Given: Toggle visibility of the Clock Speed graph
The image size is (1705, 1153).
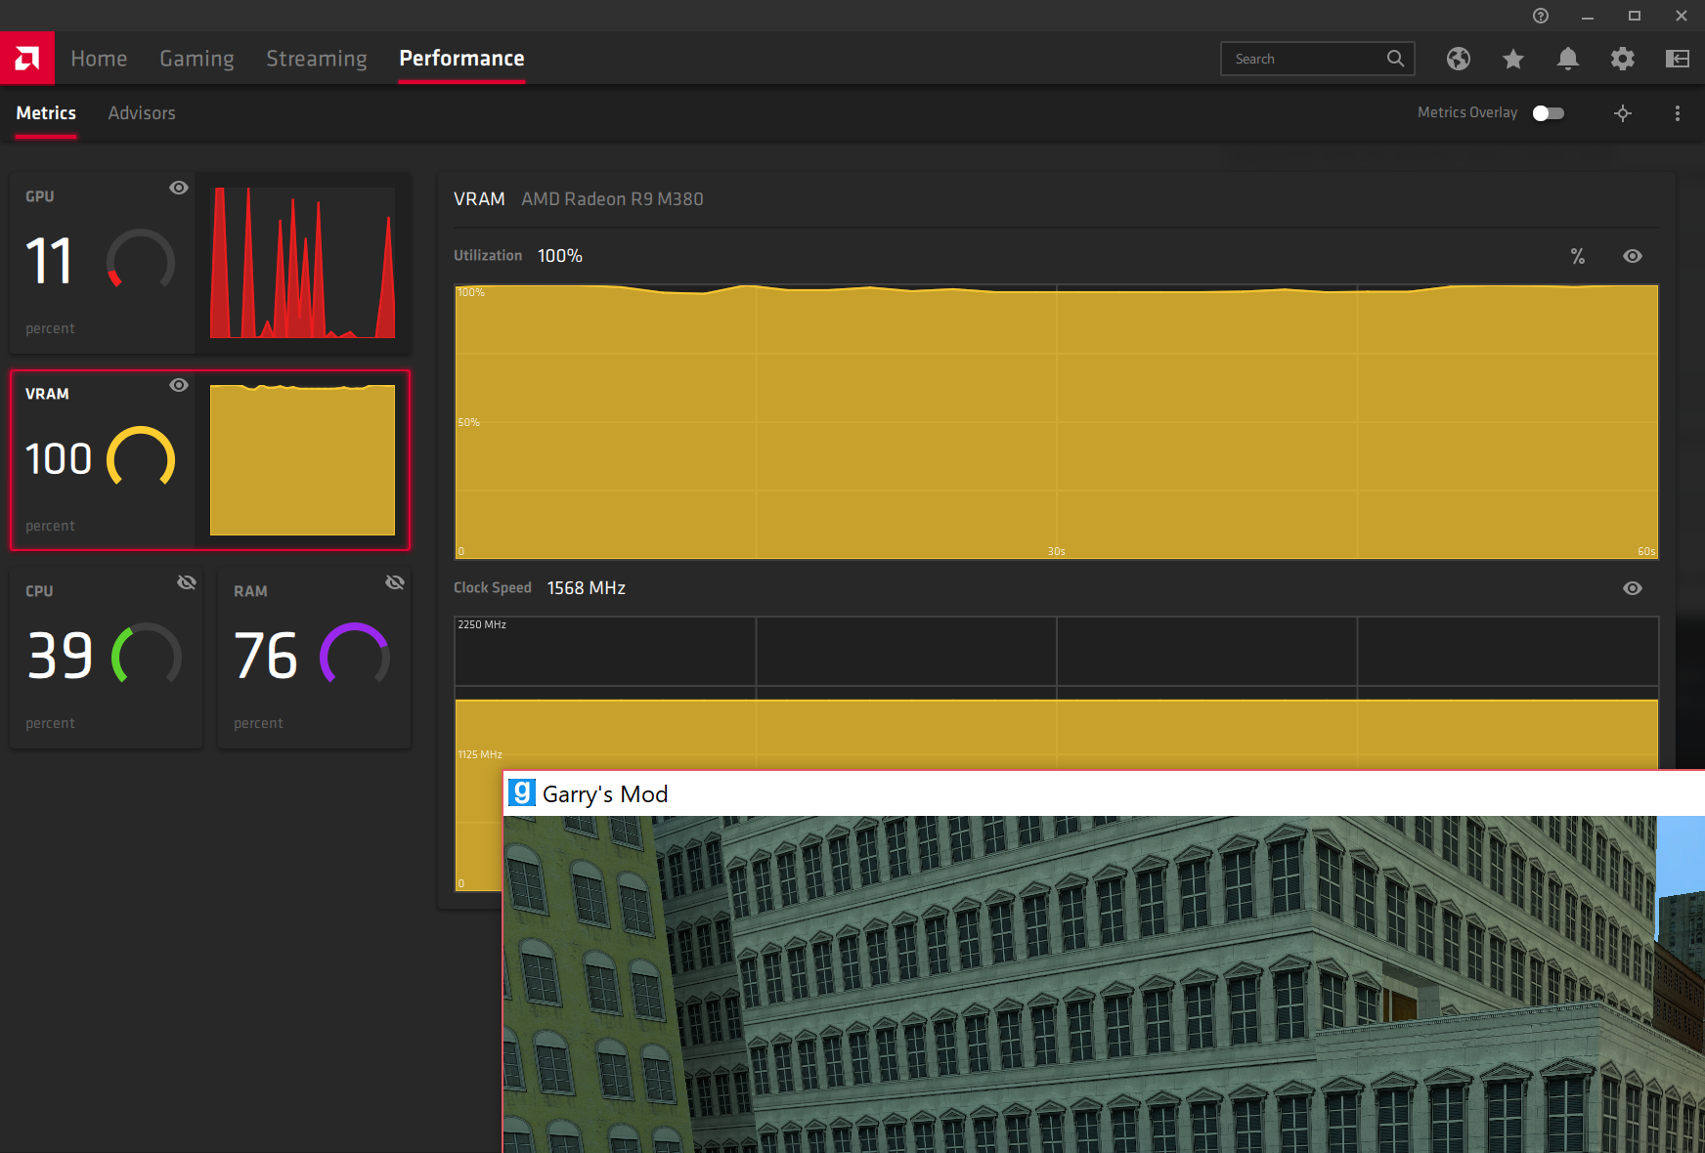Looking at the screenshot, I should 1633,588.
